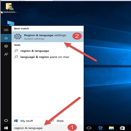Launch Microsoft Edge from taskbar
The height and width of the screenshot is (131, 131).
(x=100, y=128)
